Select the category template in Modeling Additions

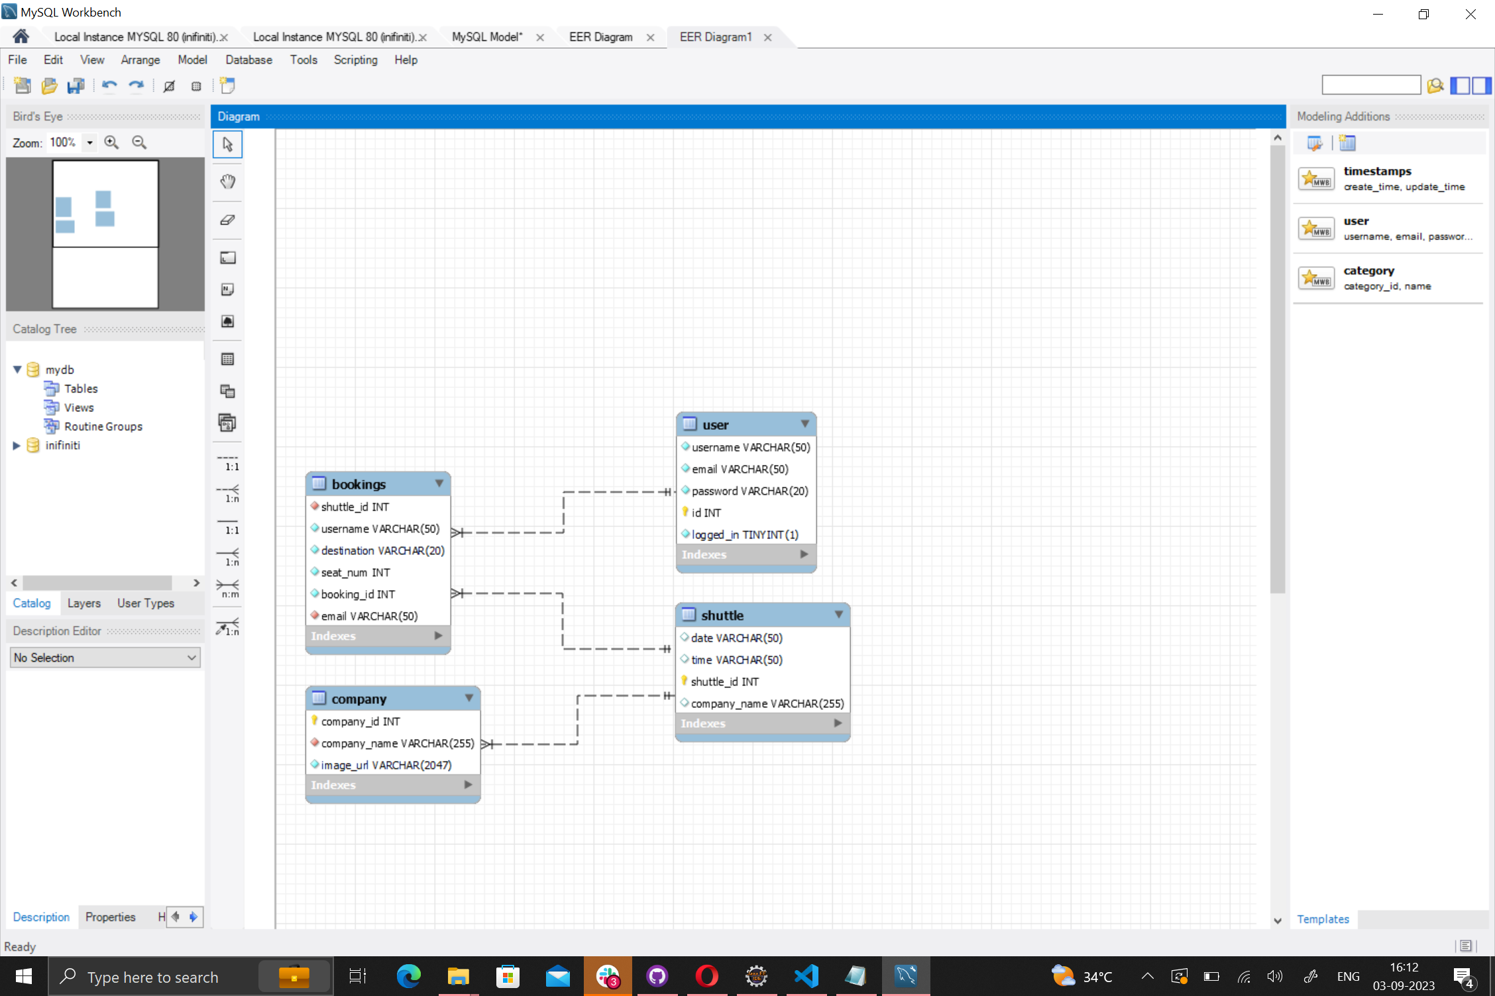coord(1388,278)
